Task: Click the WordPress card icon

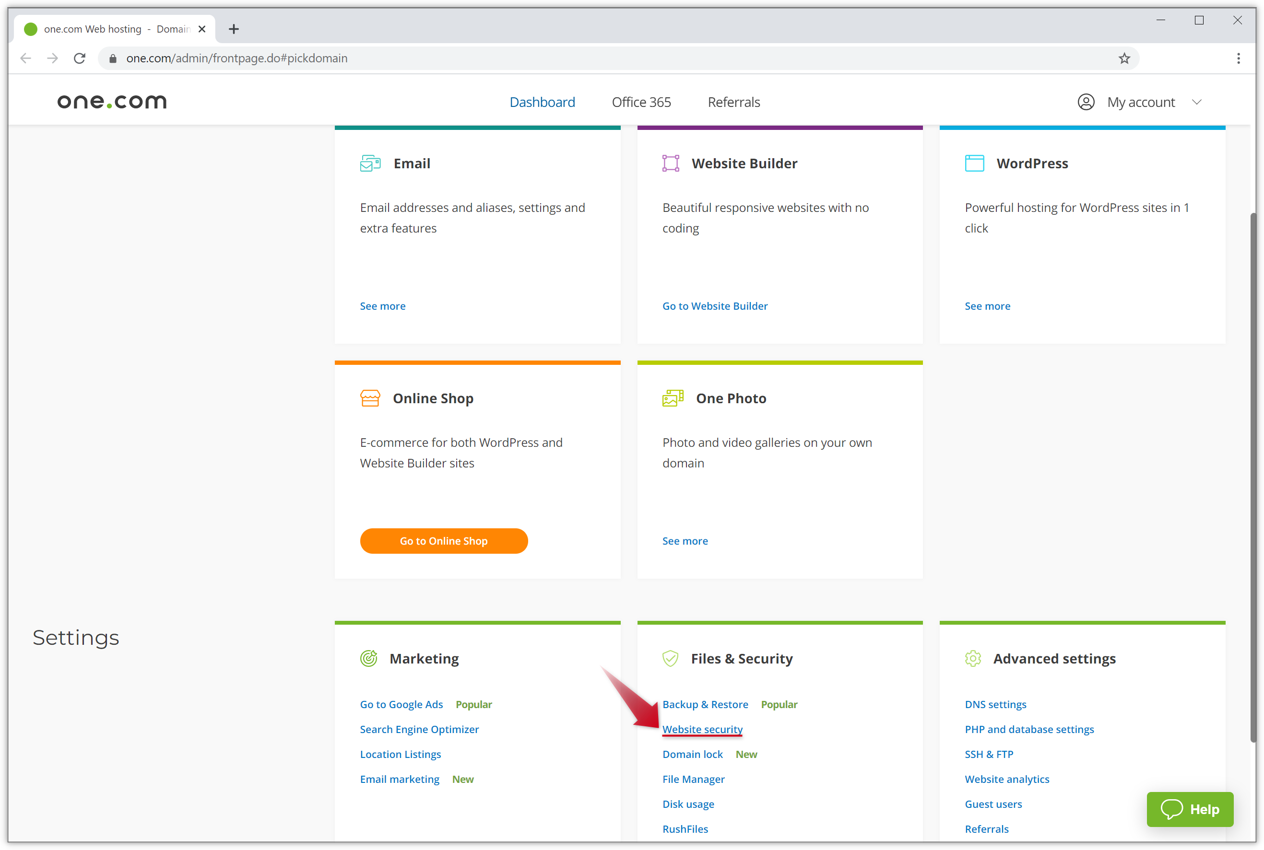Action: tap(974, 163)
